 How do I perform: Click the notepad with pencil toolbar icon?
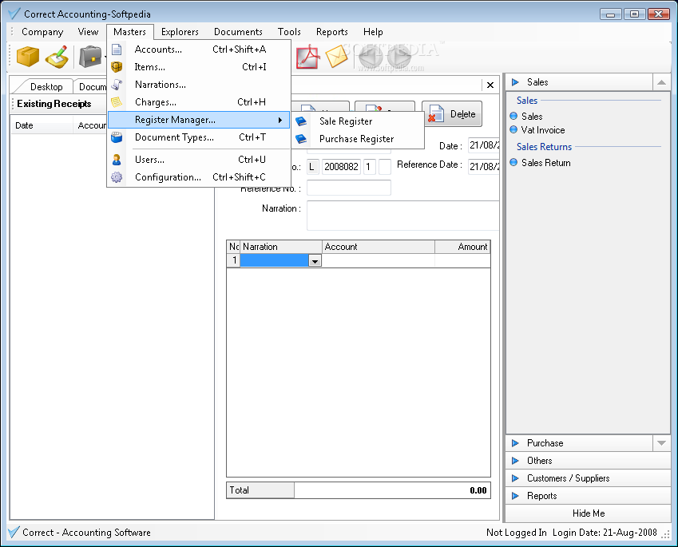(57, 57)
